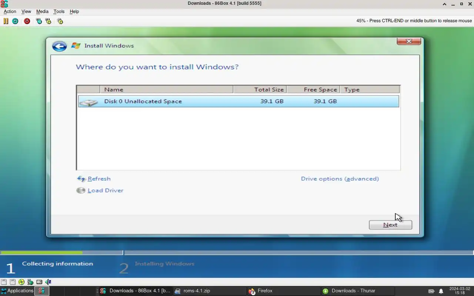Click the 39.1 GB total size value
The image size is (474, 296).
(x=272, y=101)
